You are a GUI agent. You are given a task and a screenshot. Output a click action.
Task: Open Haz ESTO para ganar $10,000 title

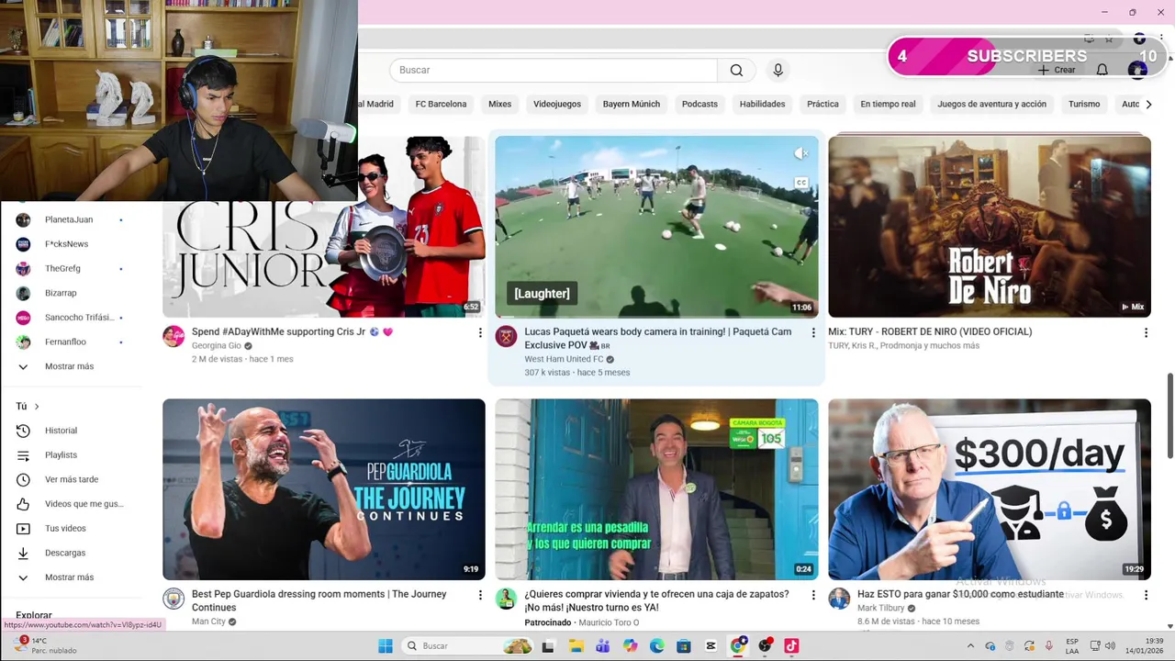click(960, 595)
